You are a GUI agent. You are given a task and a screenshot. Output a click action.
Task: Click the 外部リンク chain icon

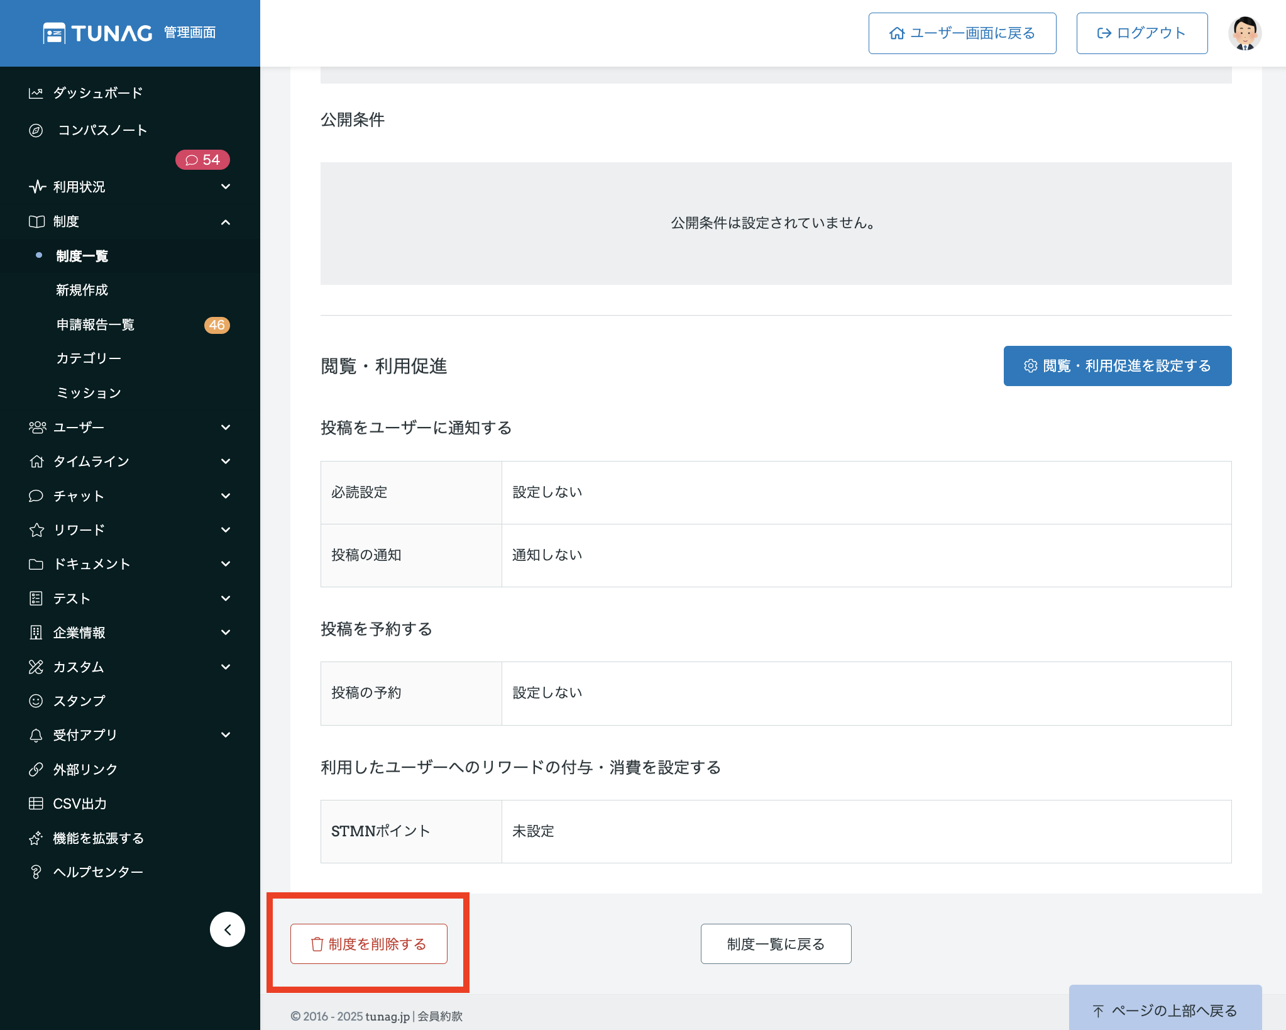point(36,769)
